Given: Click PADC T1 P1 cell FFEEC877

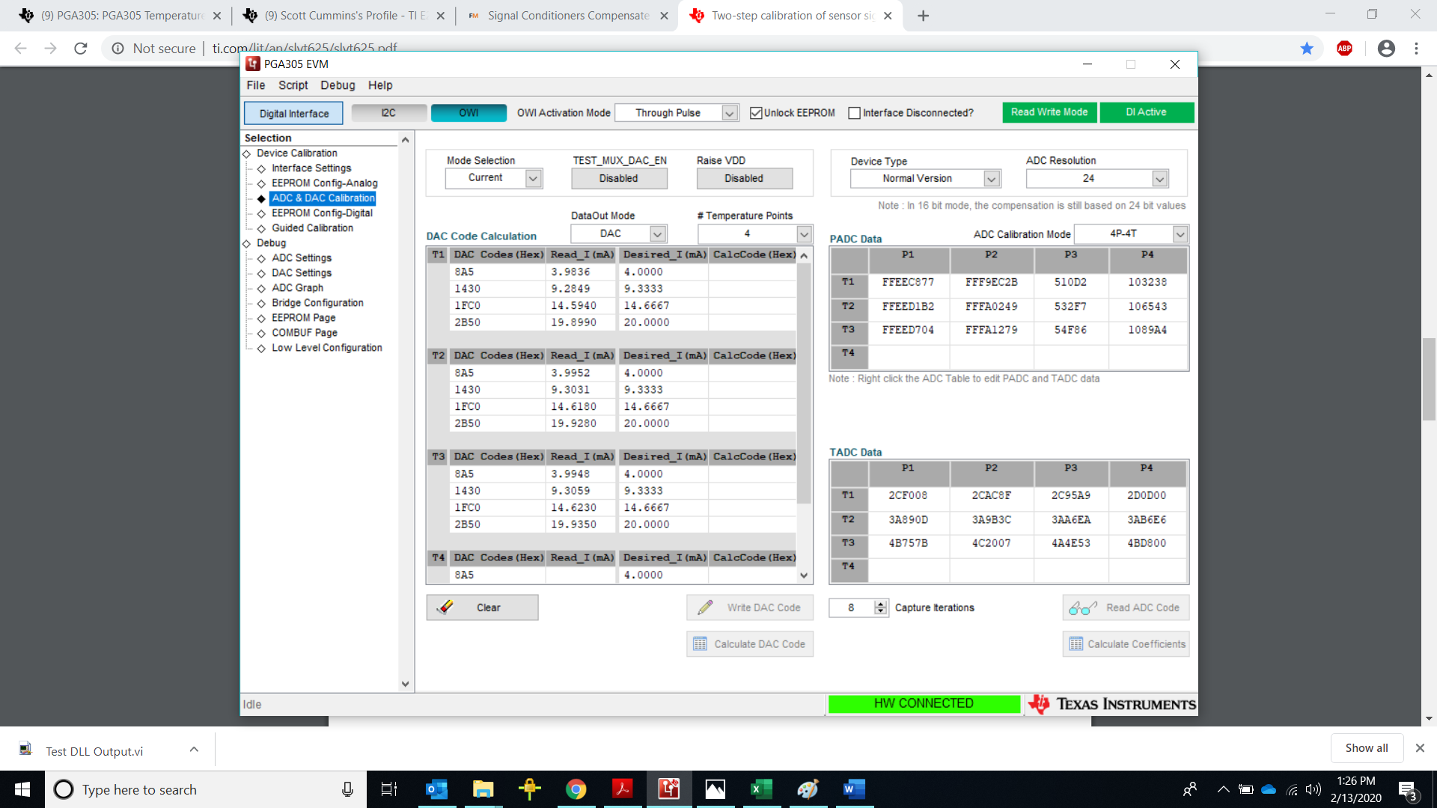Looking at the screenshot, I should point(908,282).
